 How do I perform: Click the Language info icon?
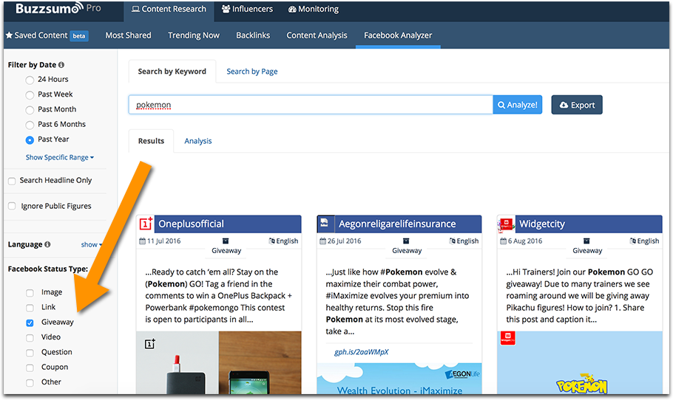(x=47, y=244)
